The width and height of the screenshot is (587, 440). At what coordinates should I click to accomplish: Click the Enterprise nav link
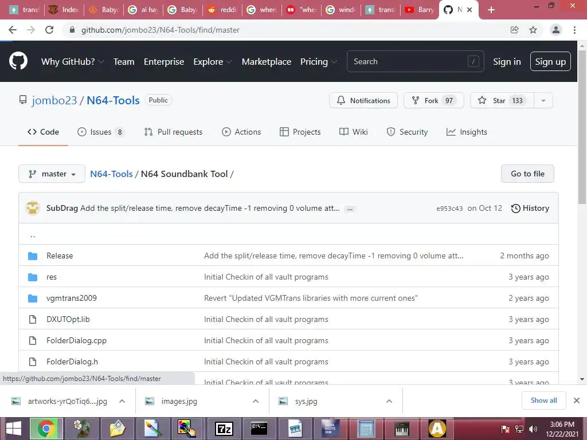point(164,62)
